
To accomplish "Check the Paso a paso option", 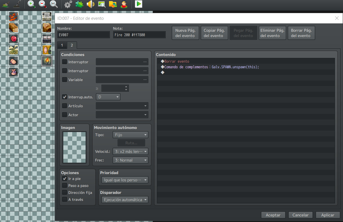I will [64, 186].
